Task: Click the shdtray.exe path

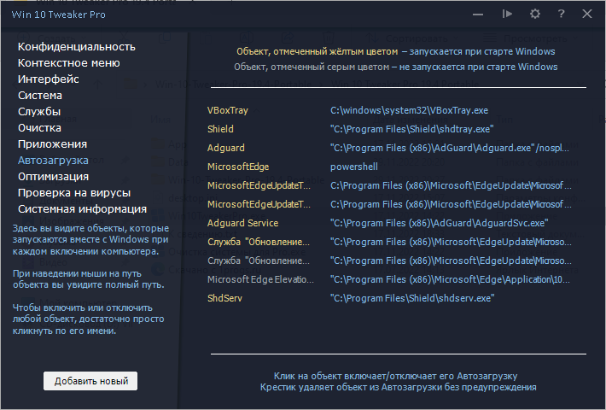Action: (412, 129)
